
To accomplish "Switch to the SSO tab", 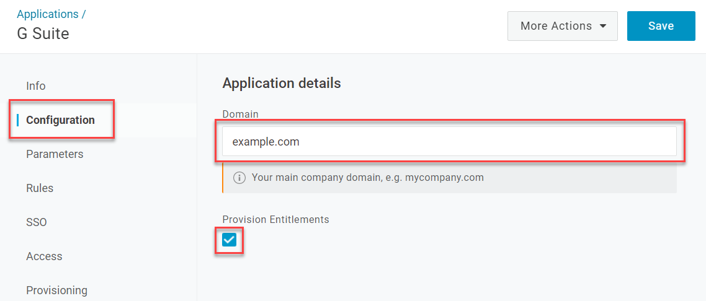I will 37,222.
